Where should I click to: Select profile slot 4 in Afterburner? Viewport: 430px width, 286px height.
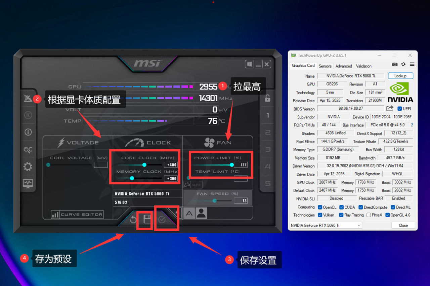point(268,166)
